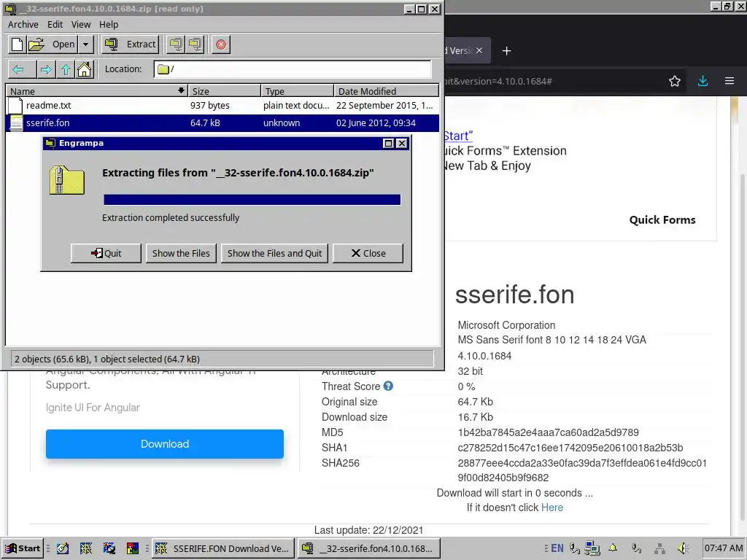This screenshot has width=747, height=560.
Task: Close the Engrampa progress dialog via title bar
Action: 402,144
